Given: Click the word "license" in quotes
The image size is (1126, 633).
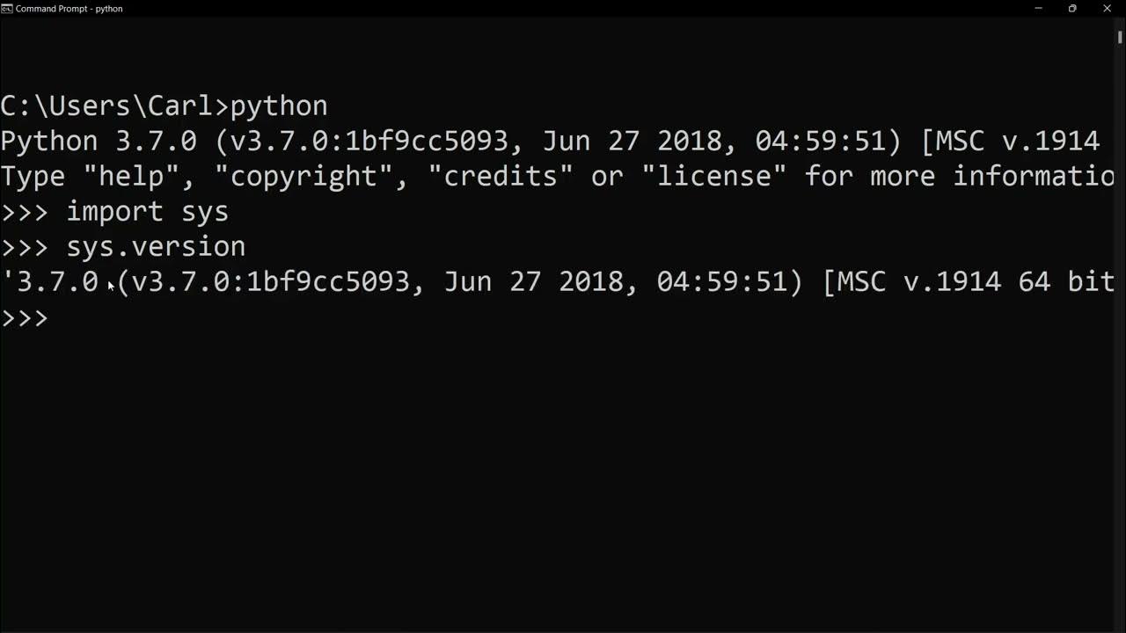Looking at the screenshot, I should pos(713,176).
